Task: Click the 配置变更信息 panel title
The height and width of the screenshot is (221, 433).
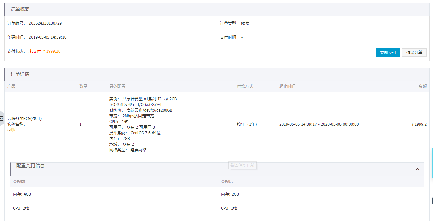Action: pos(30,165)
